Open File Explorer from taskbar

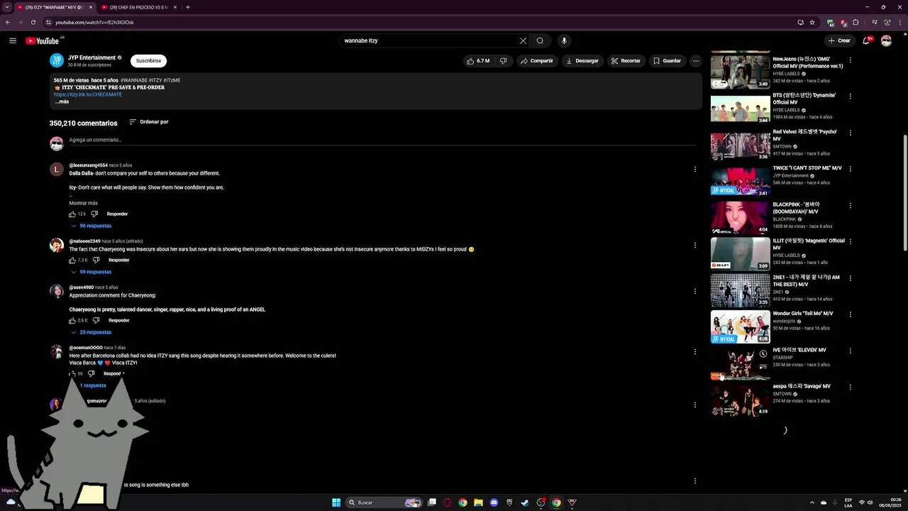click(x=478, y=502)
